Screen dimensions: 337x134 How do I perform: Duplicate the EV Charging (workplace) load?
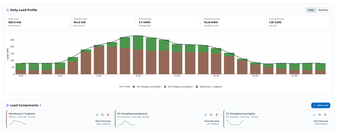(211, 115)
